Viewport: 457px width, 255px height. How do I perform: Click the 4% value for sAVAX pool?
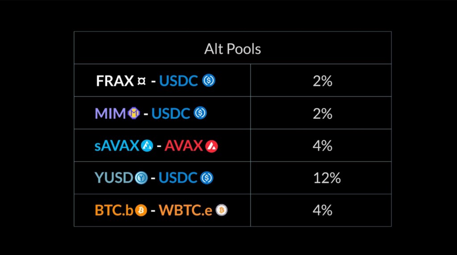tap(322, 145)
